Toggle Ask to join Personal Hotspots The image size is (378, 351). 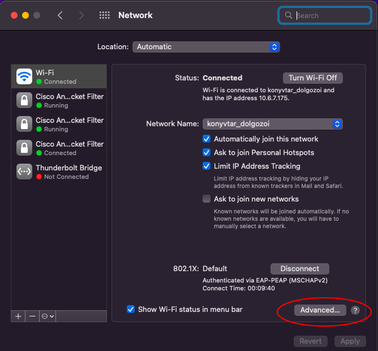(207, 152)
